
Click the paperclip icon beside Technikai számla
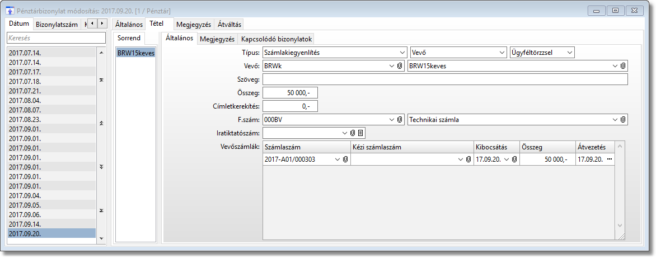(x=623, y=120)
